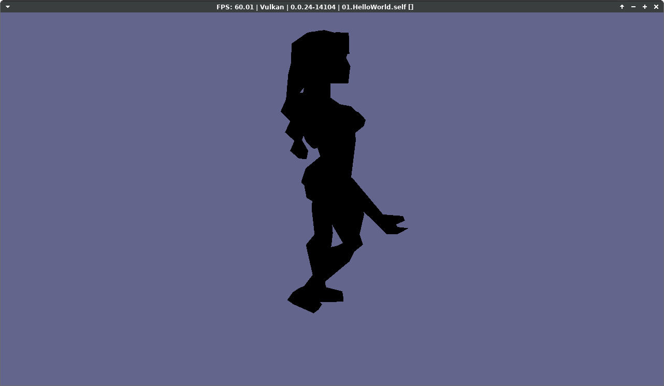Click the 0.0.24-14104 version text
Viewport: 664px width, 386px height.
pyautogui.click(x=313, y=7)
